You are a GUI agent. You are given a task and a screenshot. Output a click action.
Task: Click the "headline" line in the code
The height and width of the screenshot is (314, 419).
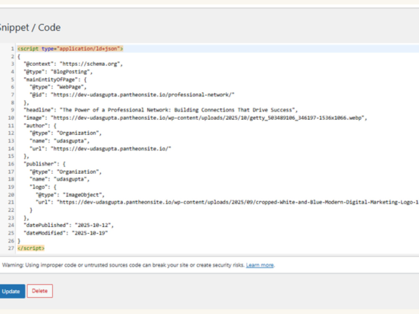[160, 110]
